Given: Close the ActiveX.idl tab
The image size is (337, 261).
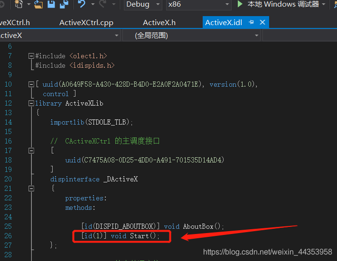Looking at the screenshot, I should click(x=262, y=22).
